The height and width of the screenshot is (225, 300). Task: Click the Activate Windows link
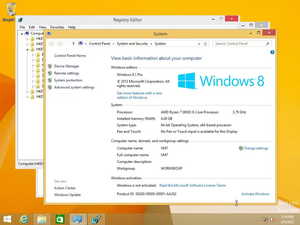point(255,194)
